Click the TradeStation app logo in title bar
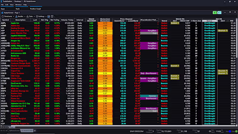Screen dimensions: 238x134 tap(1, 1)
